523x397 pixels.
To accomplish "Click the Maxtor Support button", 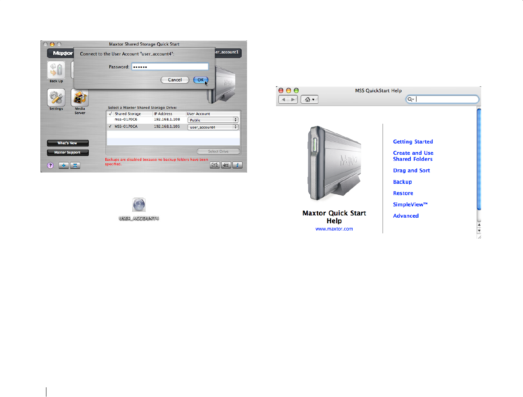I will 68,153.
